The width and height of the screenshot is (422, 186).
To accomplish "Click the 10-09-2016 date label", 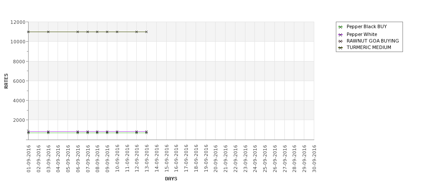I will point(117,159).
